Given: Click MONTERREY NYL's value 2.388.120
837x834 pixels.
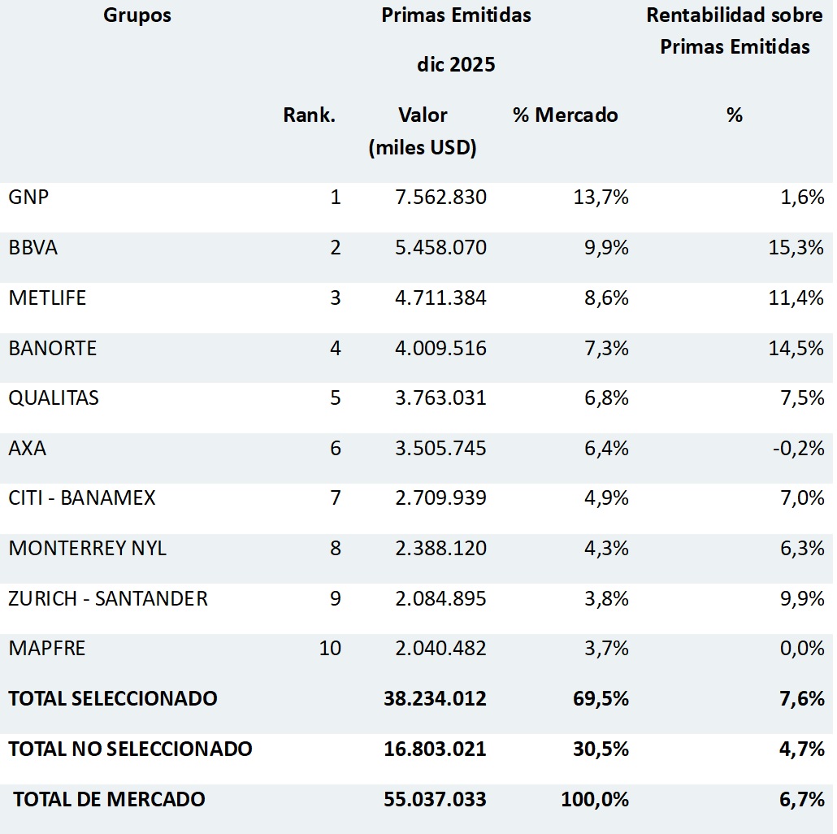Looking at the screenshot, I should pos(440,549).
